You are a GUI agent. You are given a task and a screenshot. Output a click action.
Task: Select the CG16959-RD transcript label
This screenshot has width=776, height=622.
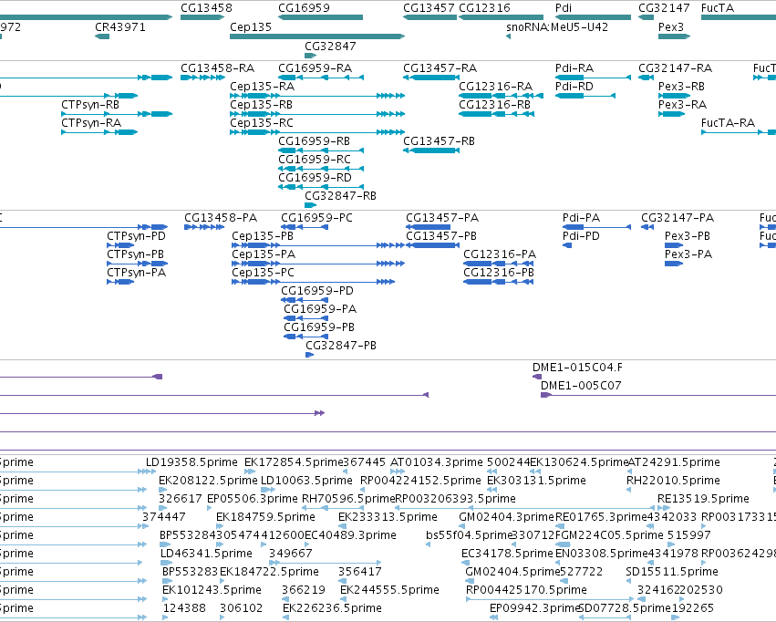pyautogui.click(x=315, y=178)
